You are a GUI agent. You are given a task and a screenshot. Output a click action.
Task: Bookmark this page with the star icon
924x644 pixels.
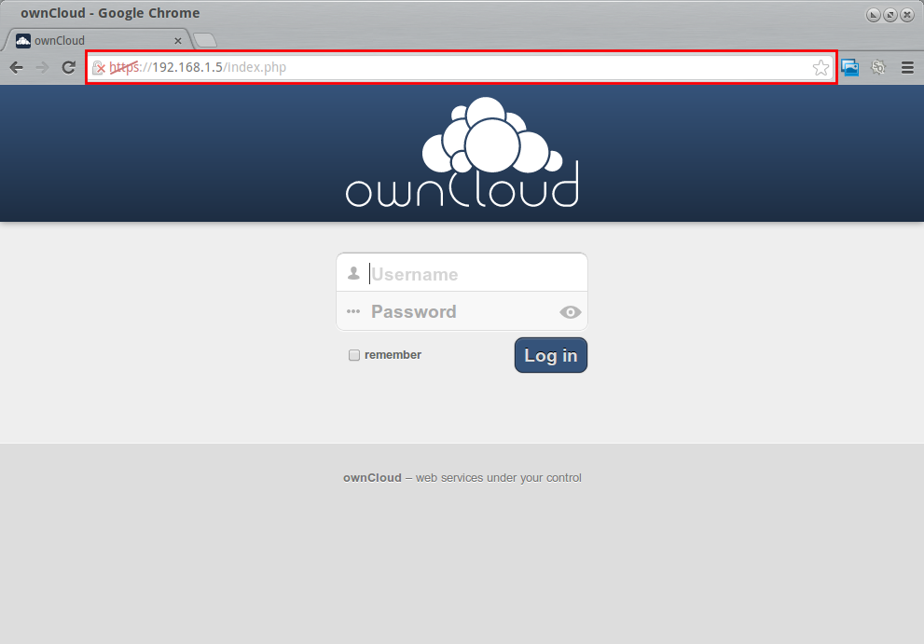coord(821,68)
